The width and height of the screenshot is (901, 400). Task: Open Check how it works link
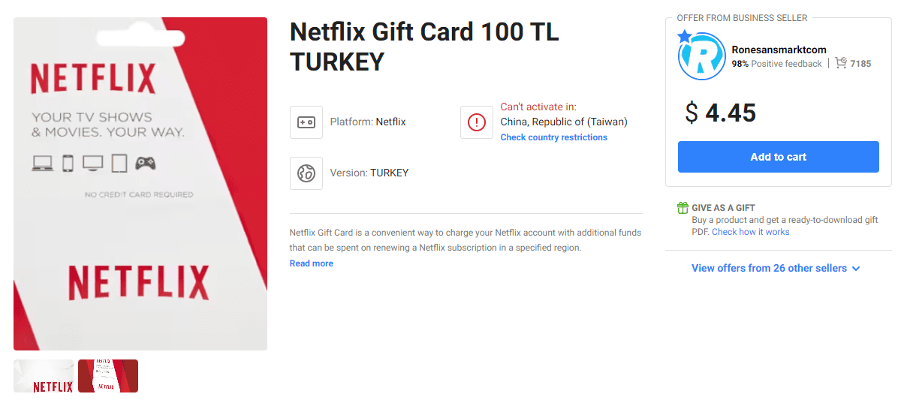tap(751, 232)
